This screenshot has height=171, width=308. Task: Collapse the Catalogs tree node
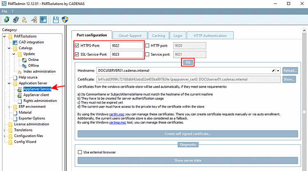(9, 48)
